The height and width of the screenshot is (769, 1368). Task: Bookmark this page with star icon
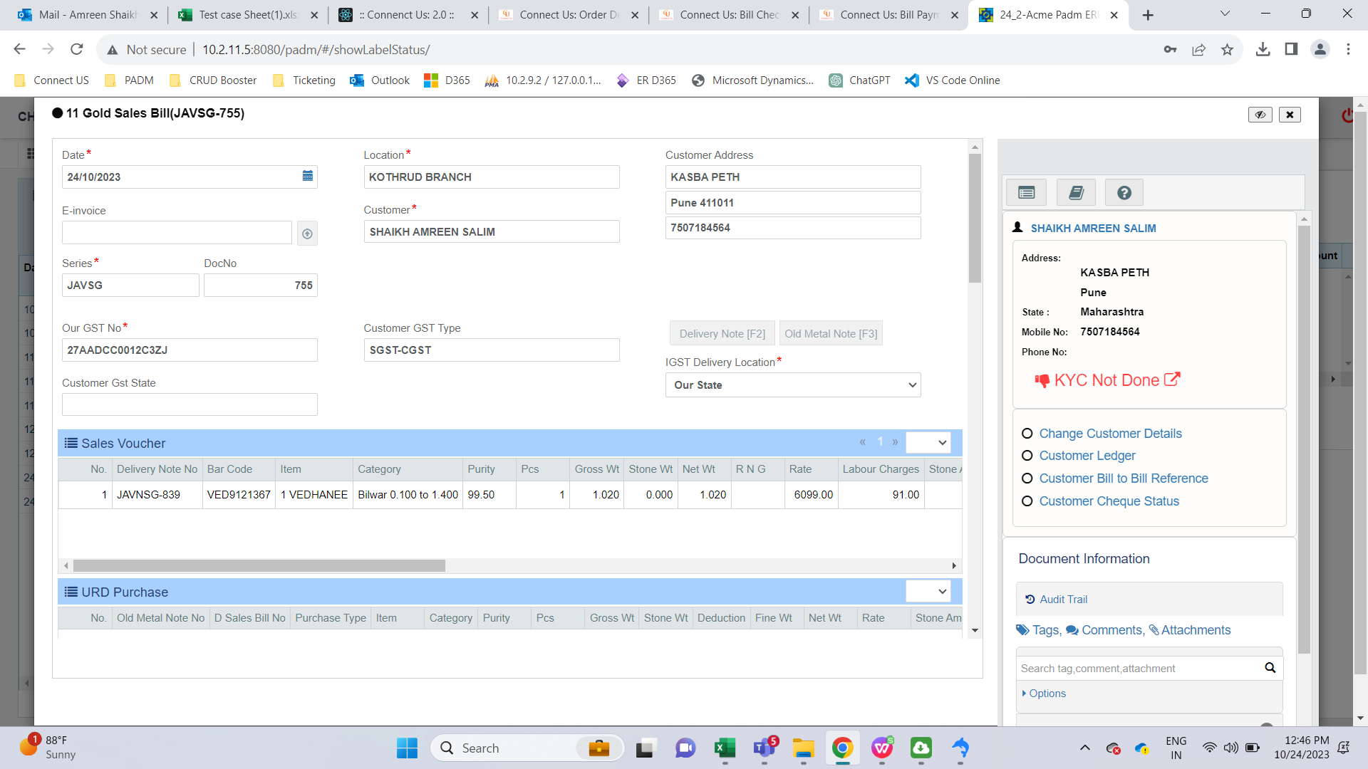(x=1227, y=49)
